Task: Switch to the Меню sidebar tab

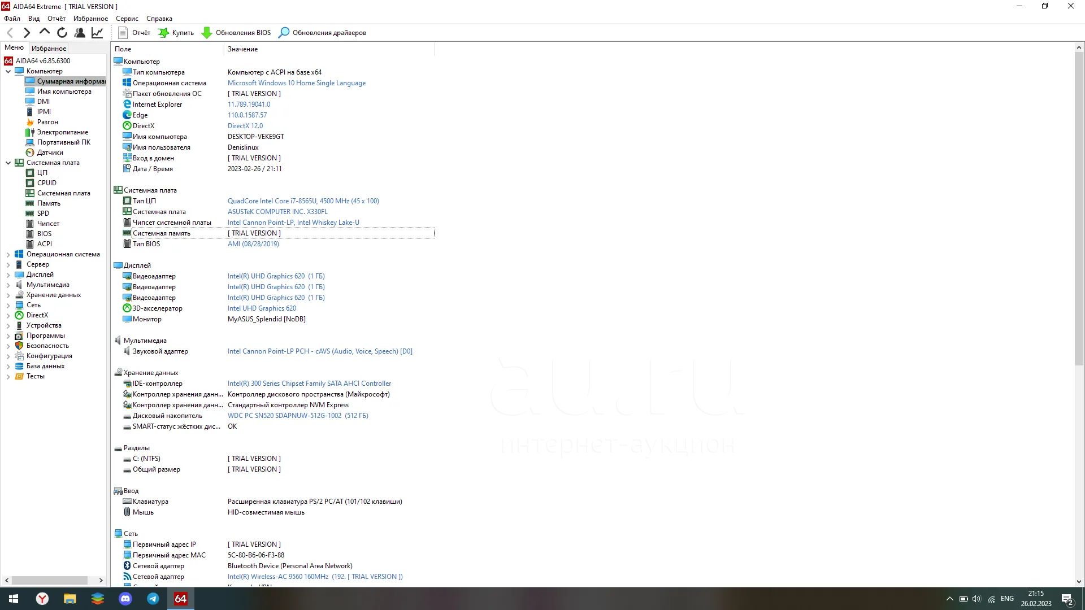Action: 14,47
